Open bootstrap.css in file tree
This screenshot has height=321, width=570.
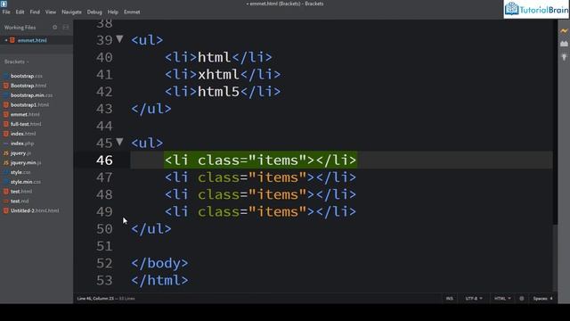(26, 76)
